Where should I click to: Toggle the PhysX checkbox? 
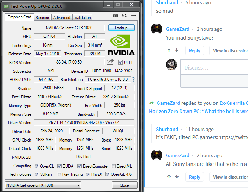point(88,174)
